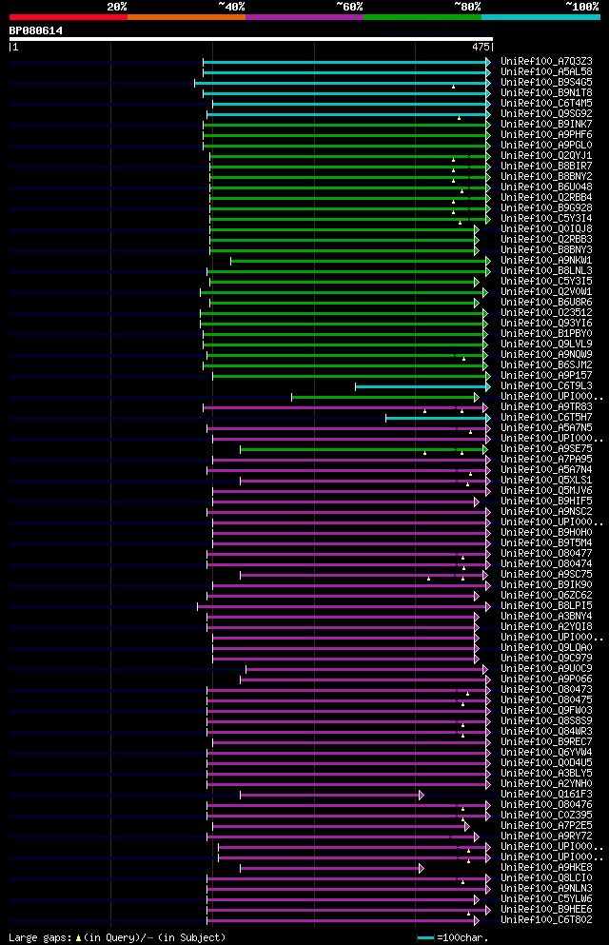Select hit UniRef100_Q9LQA0
This screenshot has width=609, height=945.
coord(546,648)
